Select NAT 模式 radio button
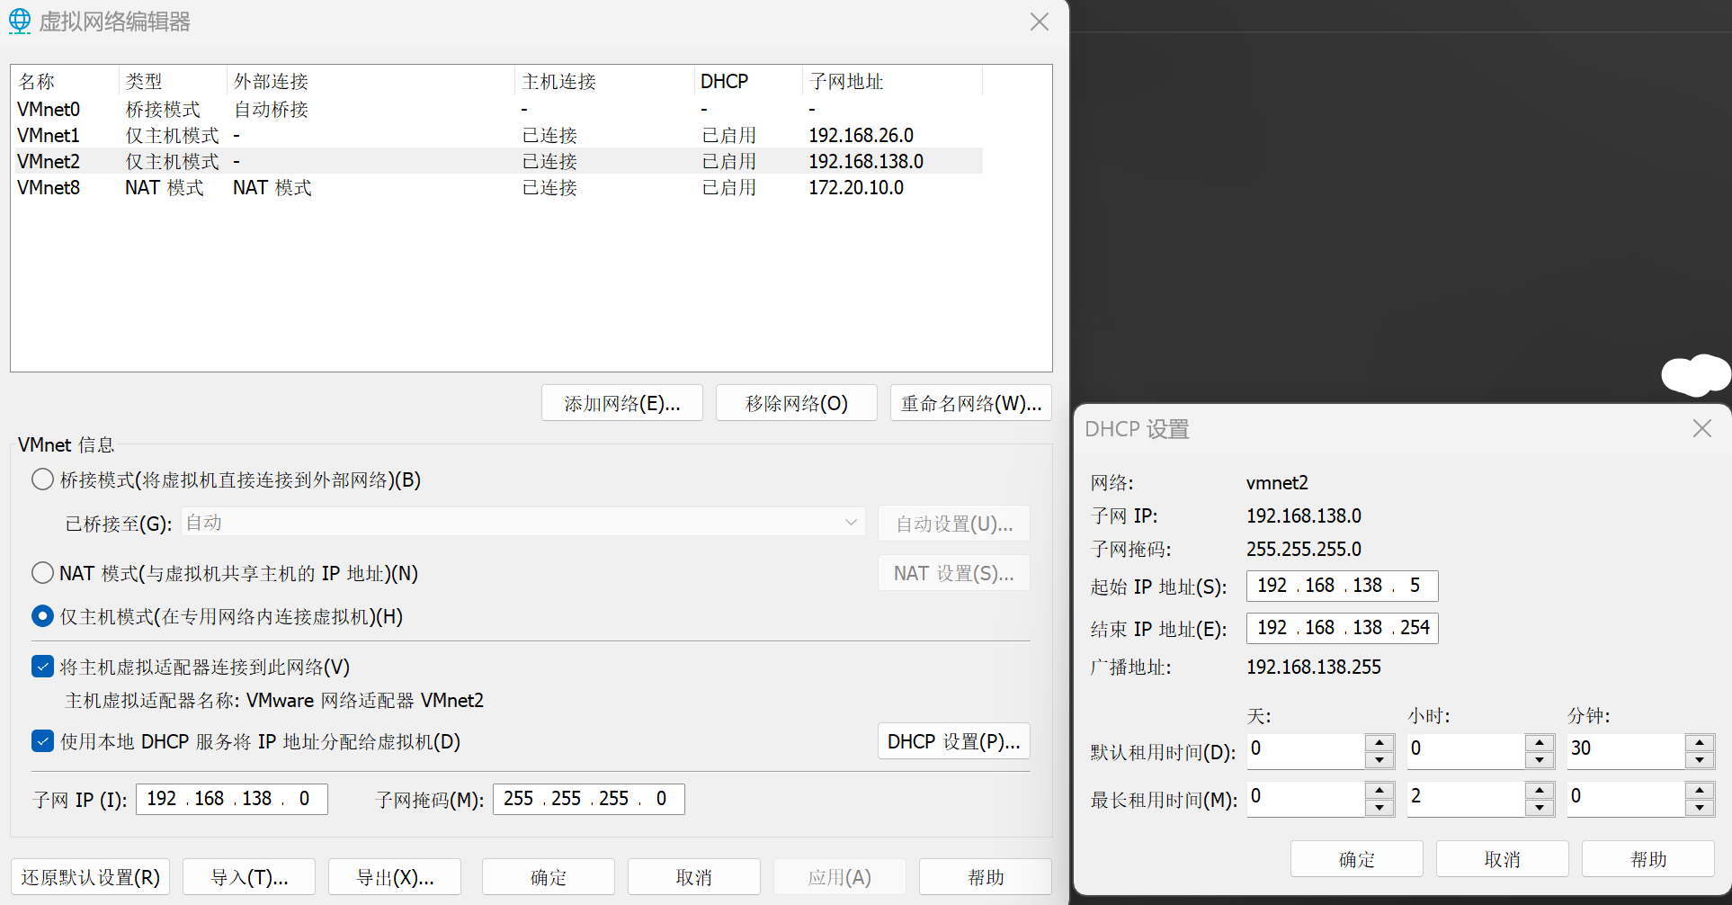 pyautogui.click(x=42, y=573)
